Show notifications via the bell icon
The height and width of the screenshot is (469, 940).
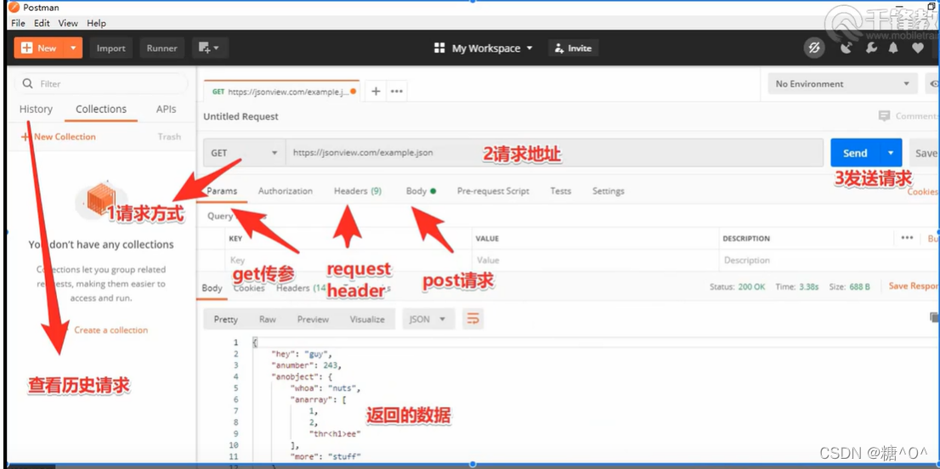[894, 48]
